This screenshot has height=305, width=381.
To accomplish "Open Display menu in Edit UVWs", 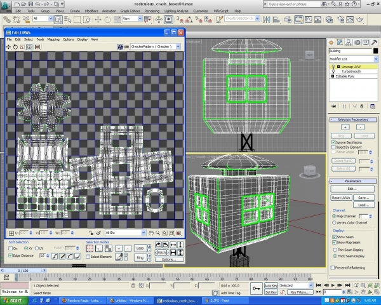I will pos(83,39).
